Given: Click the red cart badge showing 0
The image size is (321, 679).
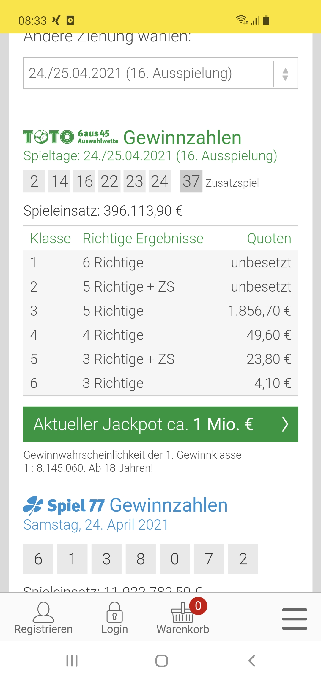Looking at the screenshot, I should click(198, 606).
